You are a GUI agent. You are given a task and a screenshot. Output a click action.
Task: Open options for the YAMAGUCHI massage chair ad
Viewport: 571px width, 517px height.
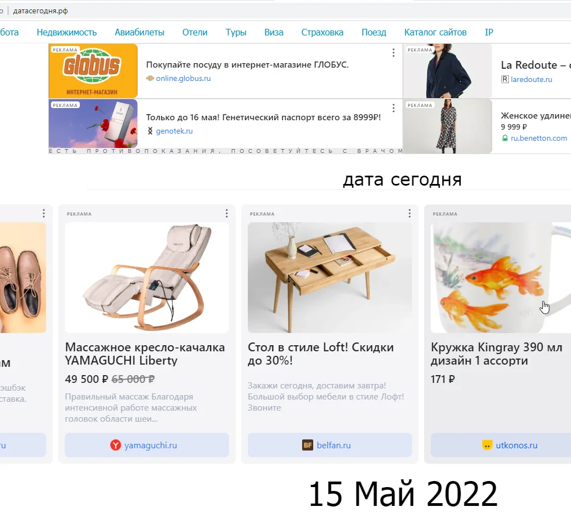pyautogui.click(x=227, y=213)
